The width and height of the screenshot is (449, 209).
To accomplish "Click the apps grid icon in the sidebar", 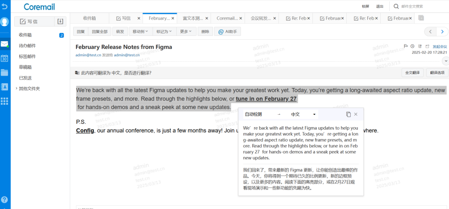I will (5, 101).
